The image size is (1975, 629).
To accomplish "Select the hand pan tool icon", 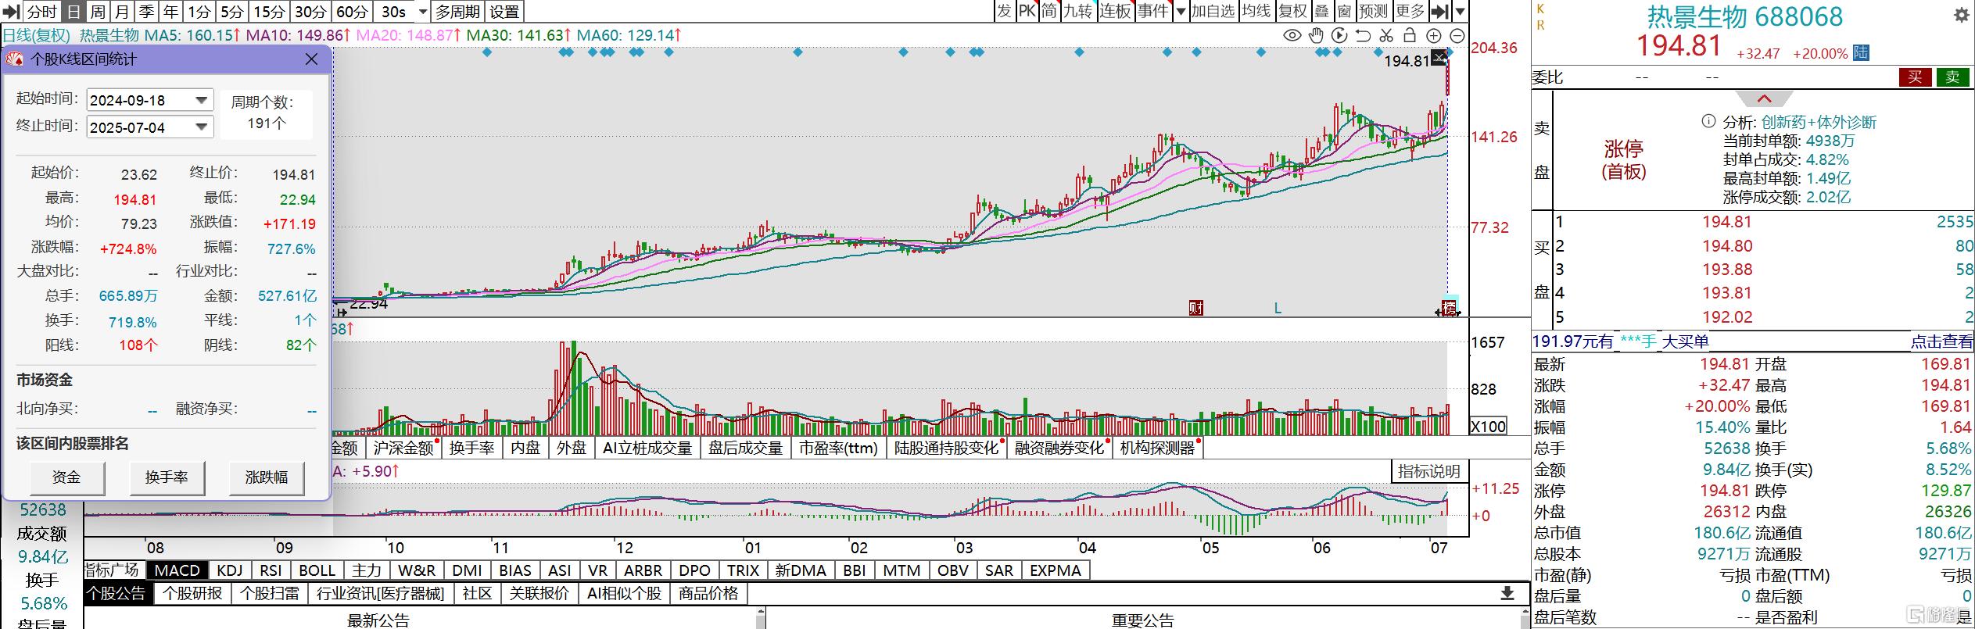I will tap(1316, 35).
